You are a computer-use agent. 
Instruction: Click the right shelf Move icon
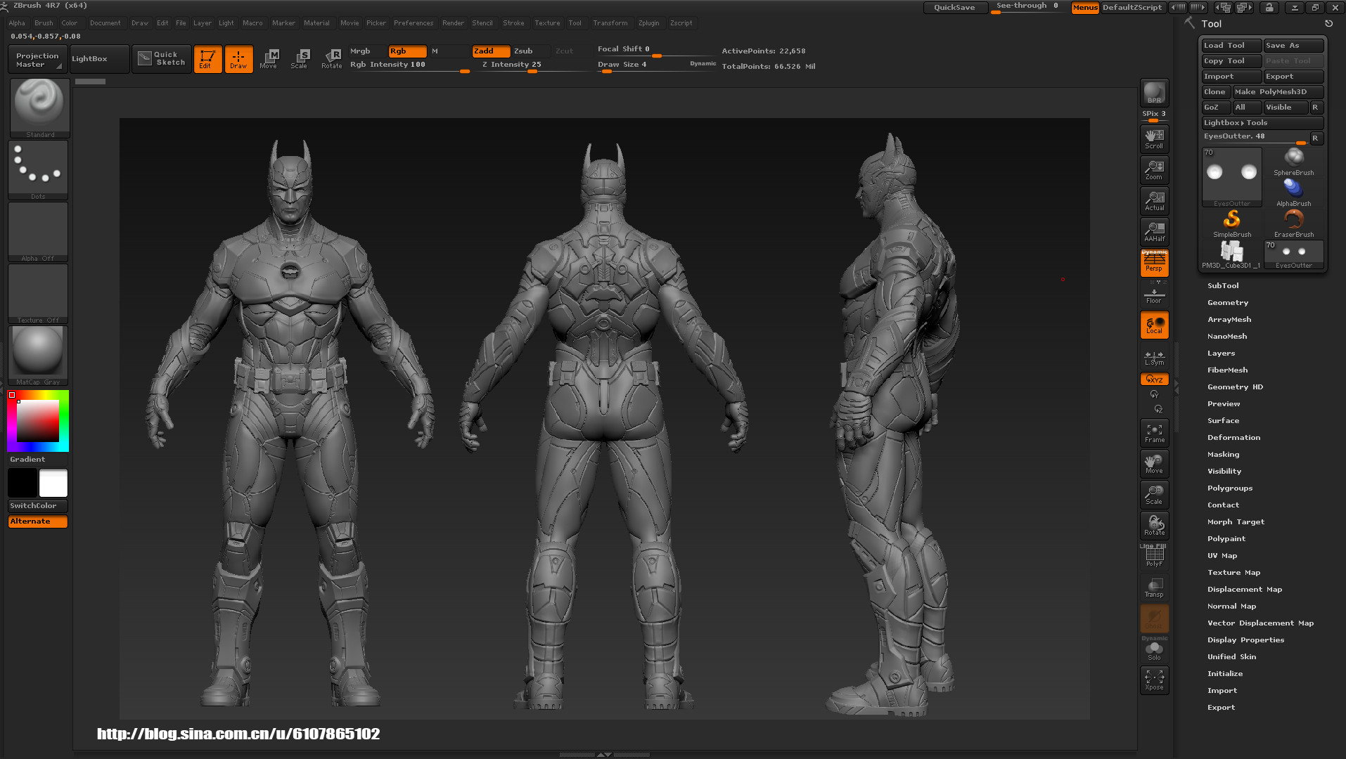1154,464
